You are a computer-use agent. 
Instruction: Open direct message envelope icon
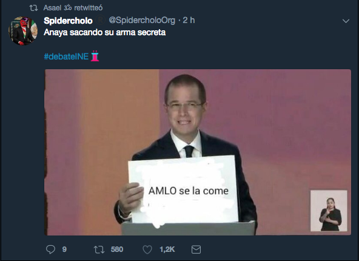(x=196, y=249)
